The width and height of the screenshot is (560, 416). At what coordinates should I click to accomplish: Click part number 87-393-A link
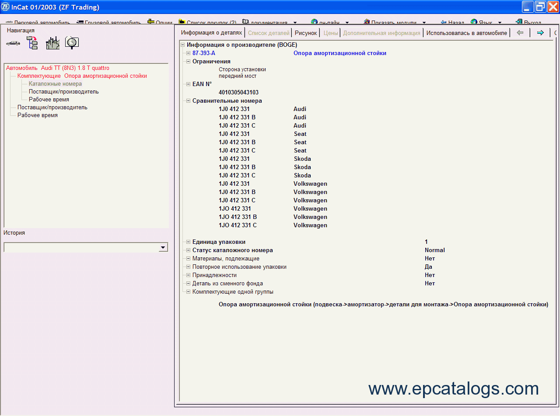click(204, 53)
